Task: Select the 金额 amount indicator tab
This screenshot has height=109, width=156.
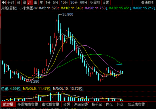Action: 66,104
